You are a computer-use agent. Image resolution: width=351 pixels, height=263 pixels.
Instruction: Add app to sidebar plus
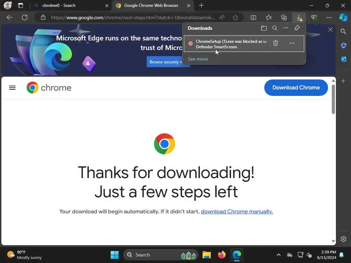[x=343, y=81]
